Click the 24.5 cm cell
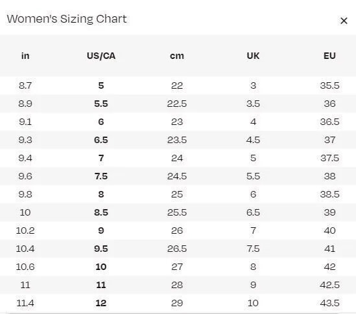 coord(177,176)
